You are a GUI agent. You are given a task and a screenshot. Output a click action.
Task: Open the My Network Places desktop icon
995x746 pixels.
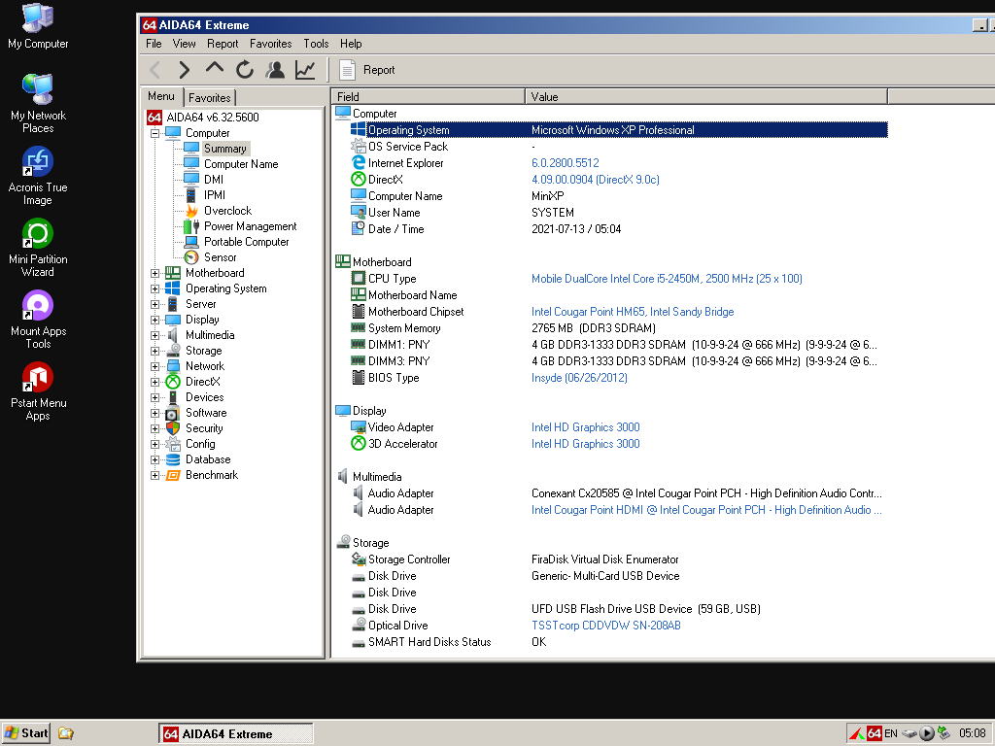coord(38,103)
